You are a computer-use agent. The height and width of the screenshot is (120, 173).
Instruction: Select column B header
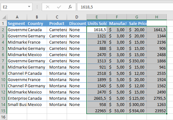coord(37,17)
